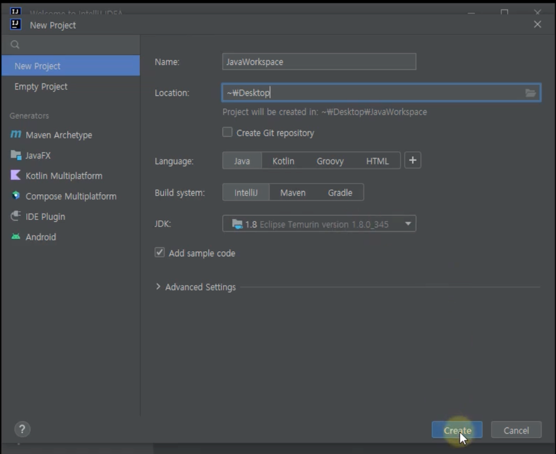This screenshot has height=454, width=556.
Task: Click the IntelliJ logo in New Project title bar
Action: point(16,25)
